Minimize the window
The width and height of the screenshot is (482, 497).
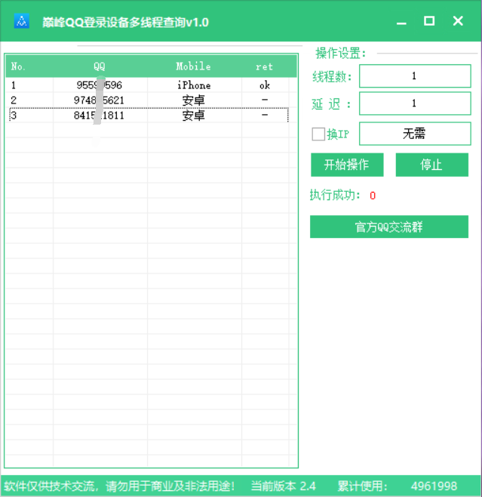(x=401, y=21)
